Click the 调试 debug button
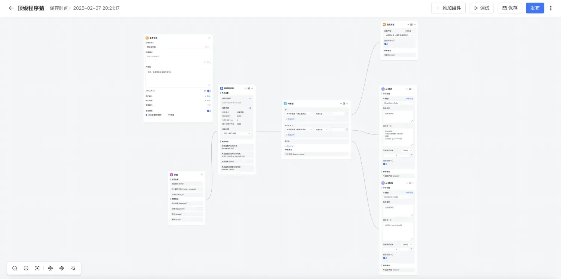Screen dimensions: 561x279 tap(482, 8)
